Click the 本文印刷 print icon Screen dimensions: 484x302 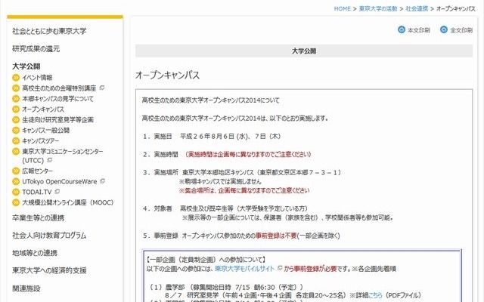402,29
